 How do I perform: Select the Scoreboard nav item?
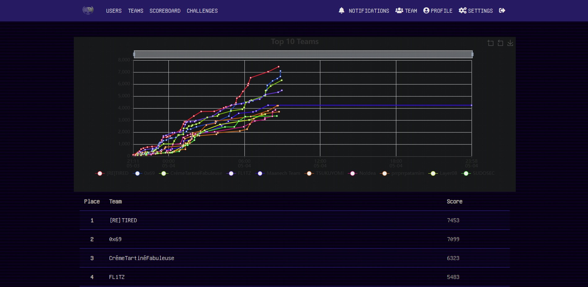click(165, 11)
